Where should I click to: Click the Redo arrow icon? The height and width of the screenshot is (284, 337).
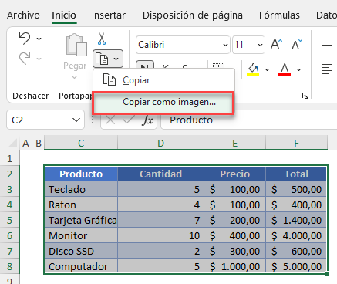pos(25,59)
